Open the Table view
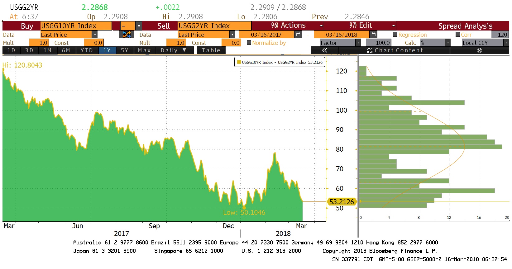Image resolution: width=512 pixels, height=269 pixels. 211,50
